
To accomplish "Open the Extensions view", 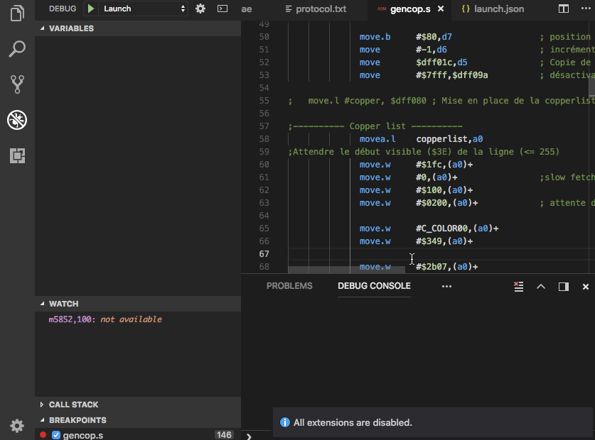I will tap(17, 155).
